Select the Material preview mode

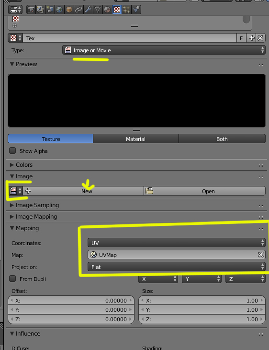136,139
